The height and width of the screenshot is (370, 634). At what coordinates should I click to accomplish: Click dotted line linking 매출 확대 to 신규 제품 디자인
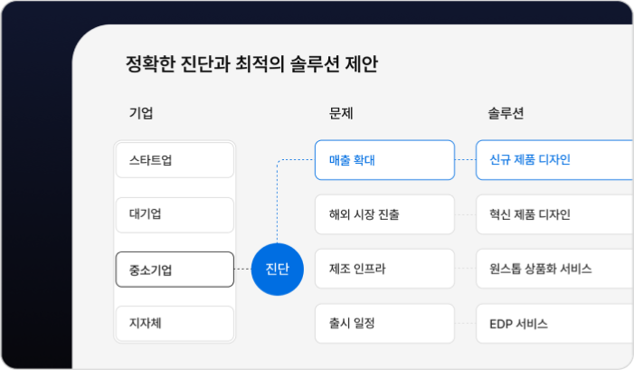click(x=466, y=160)
